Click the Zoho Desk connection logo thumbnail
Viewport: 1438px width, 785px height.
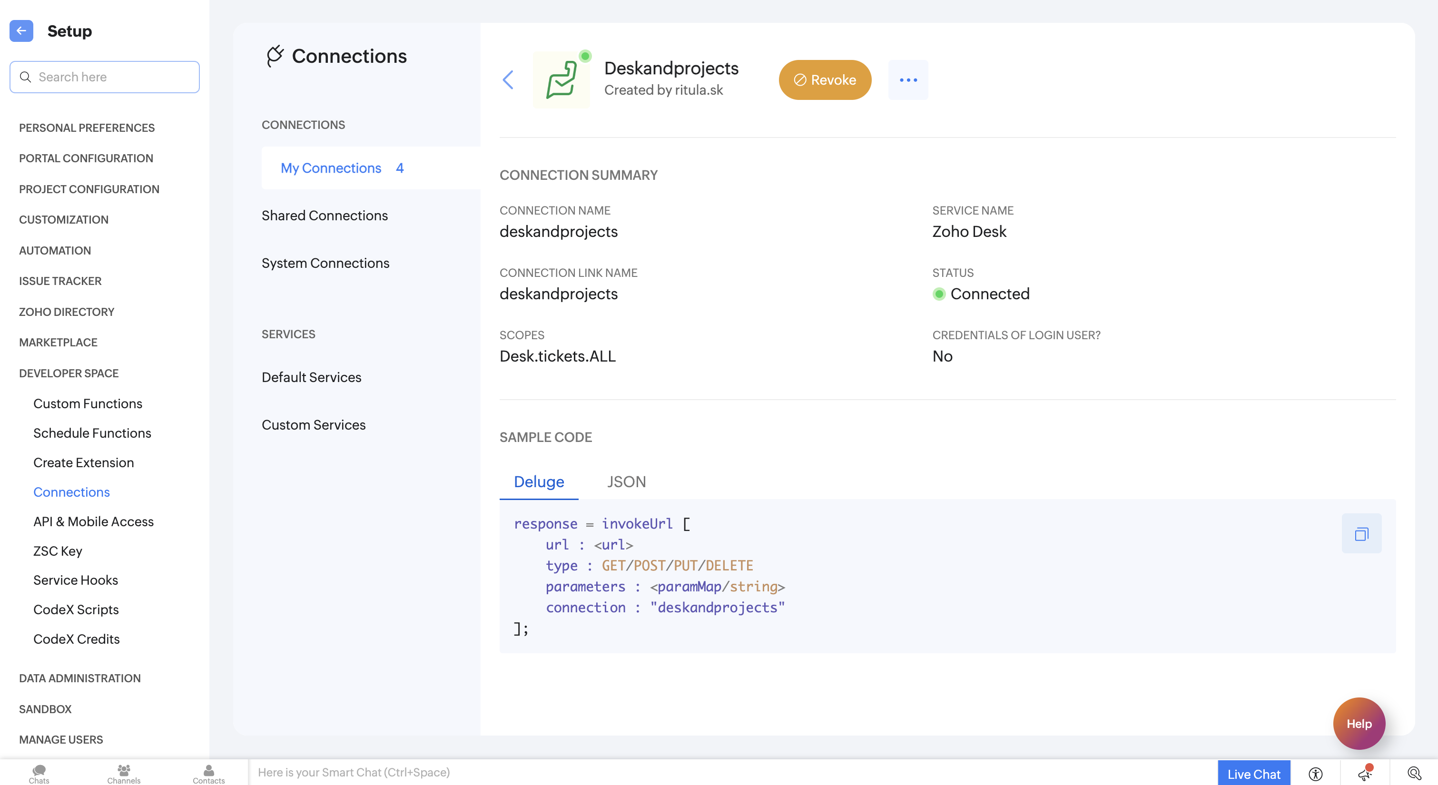point(561,80)
